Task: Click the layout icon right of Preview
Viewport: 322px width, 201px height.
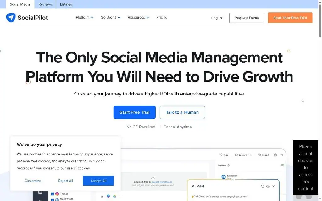Action: [282, 165]
